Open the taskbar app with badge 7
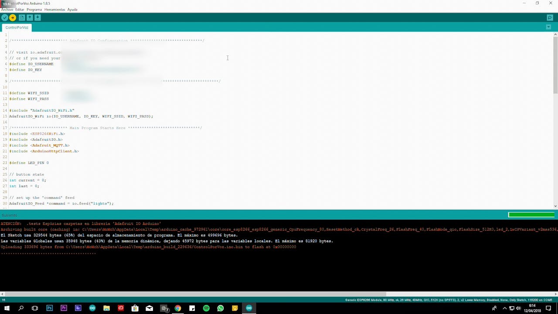 click(x=164, y=308)
